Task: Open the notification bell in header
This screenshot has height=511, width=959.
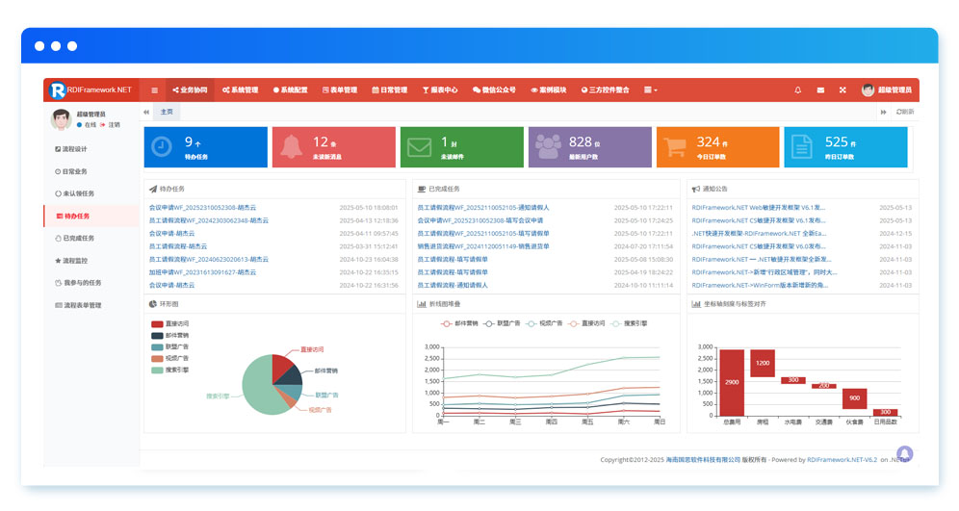Action: point(797,89)
